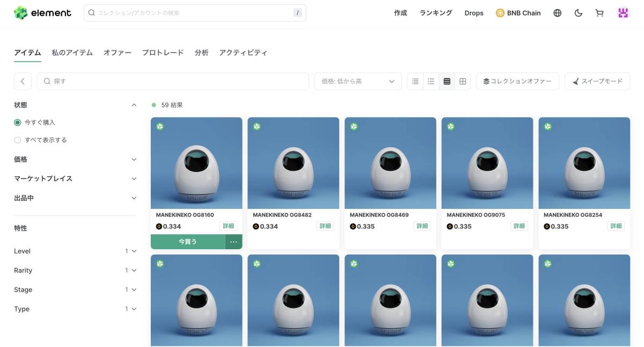
Task: Select the 今すぐ購入 radio button
Action: coord(17,122)
